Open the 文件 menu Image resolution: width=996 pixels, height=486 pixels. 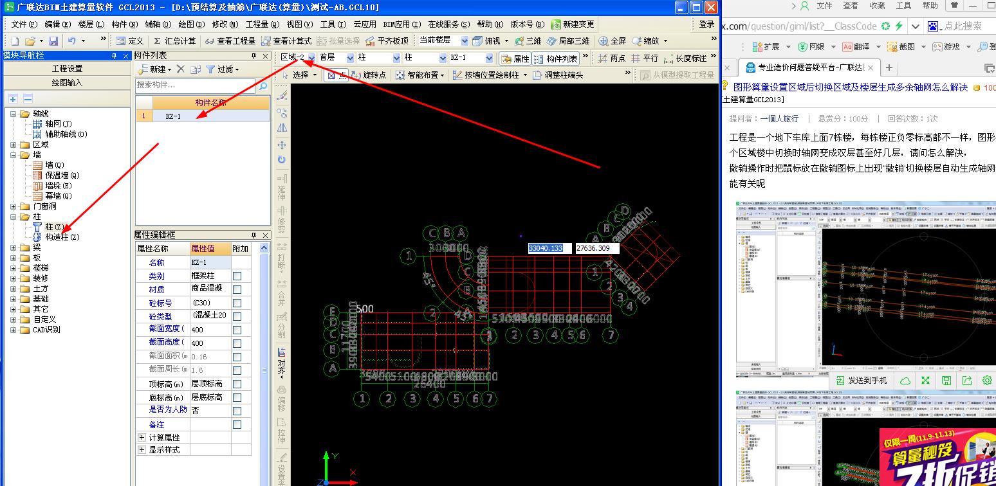24,24
